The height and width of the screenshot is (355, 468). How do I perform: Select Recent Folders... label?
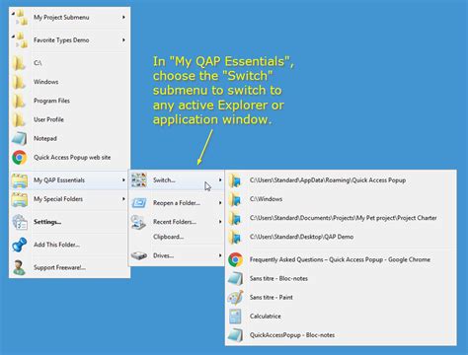(175, 222)
